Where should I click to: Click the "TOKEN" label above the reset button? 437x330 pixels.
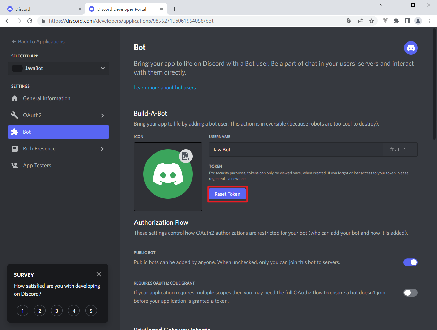(216, 166)
